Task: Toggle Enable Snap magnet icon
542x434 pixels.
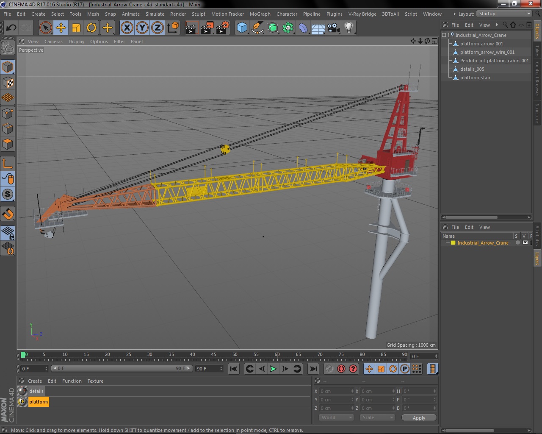Action: (x=8, y=214)
